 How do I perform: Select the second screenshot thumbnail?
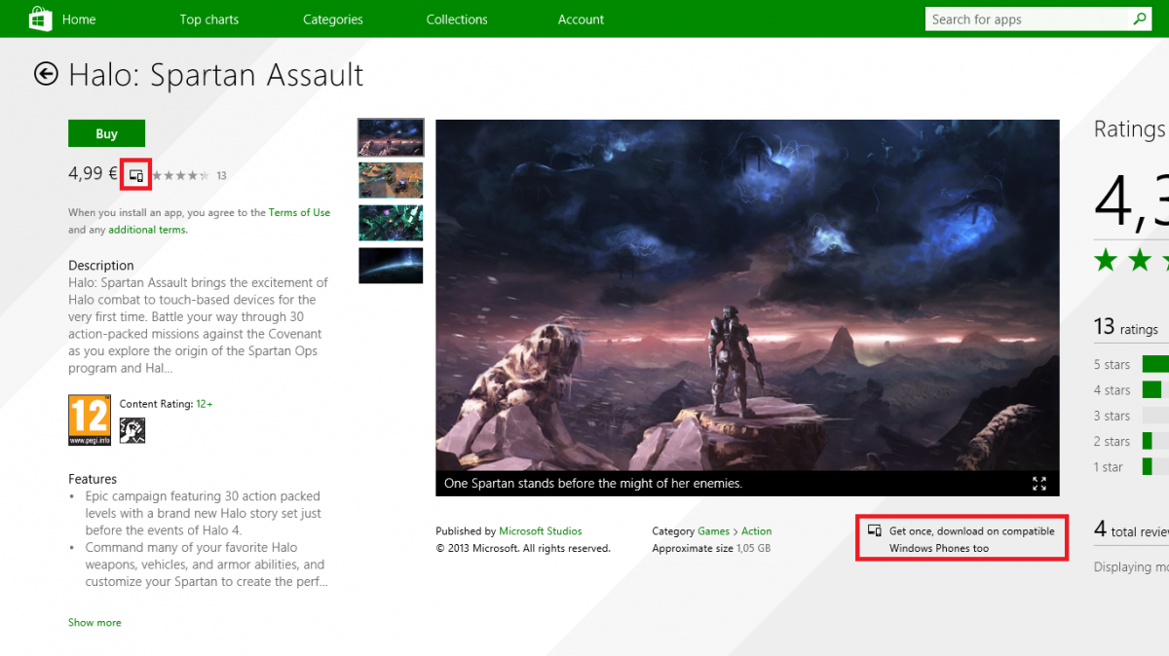click(x=391, y=180)
